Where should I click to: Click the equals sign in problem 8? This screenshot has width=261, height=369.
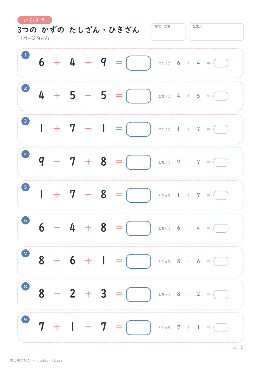click(119, 294)
